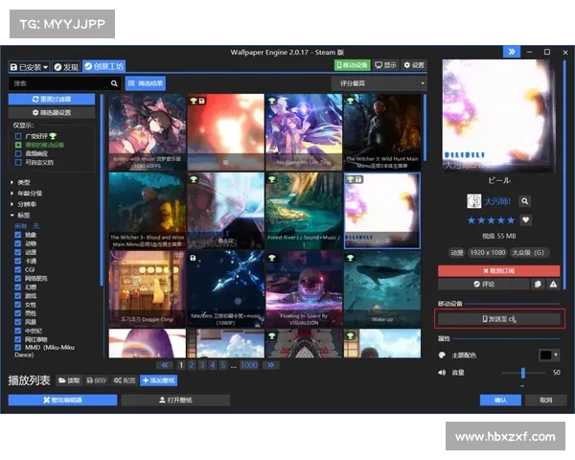The image size is (575, 460).
Task: Open the 创意工坊 Workshop tab
Action: point(104,66)
